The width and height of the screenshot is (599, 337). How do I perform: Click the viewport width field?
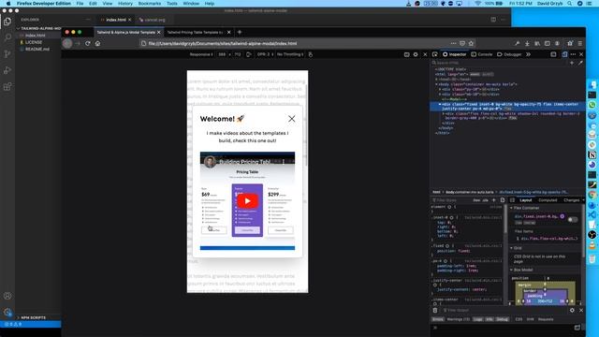click(x=222, y=54)
